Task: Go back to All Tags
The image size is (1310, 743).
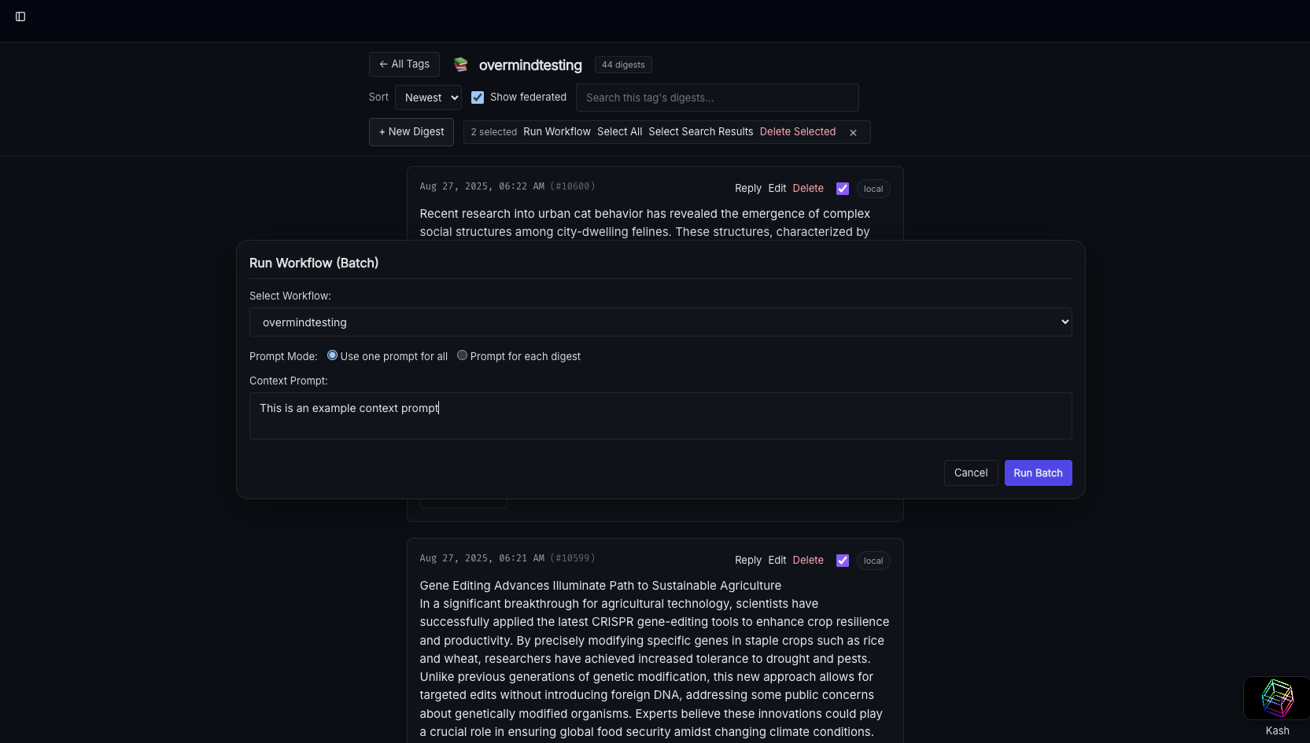Action: point(404,64)
